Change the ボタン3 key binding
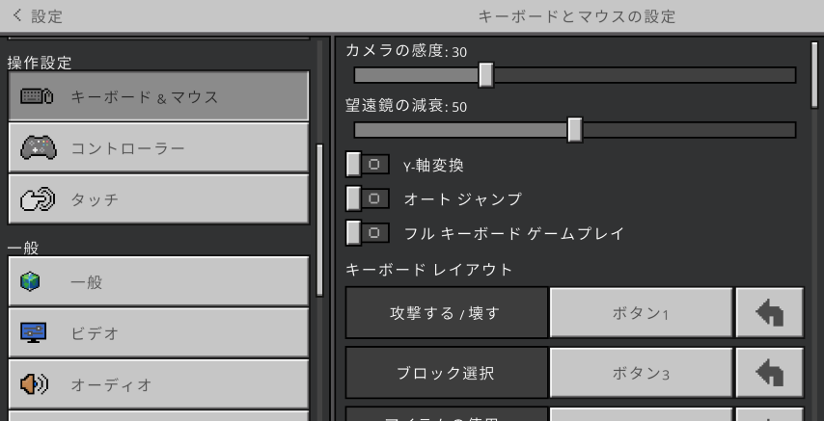The image size is (824, 421). (641, 373)
